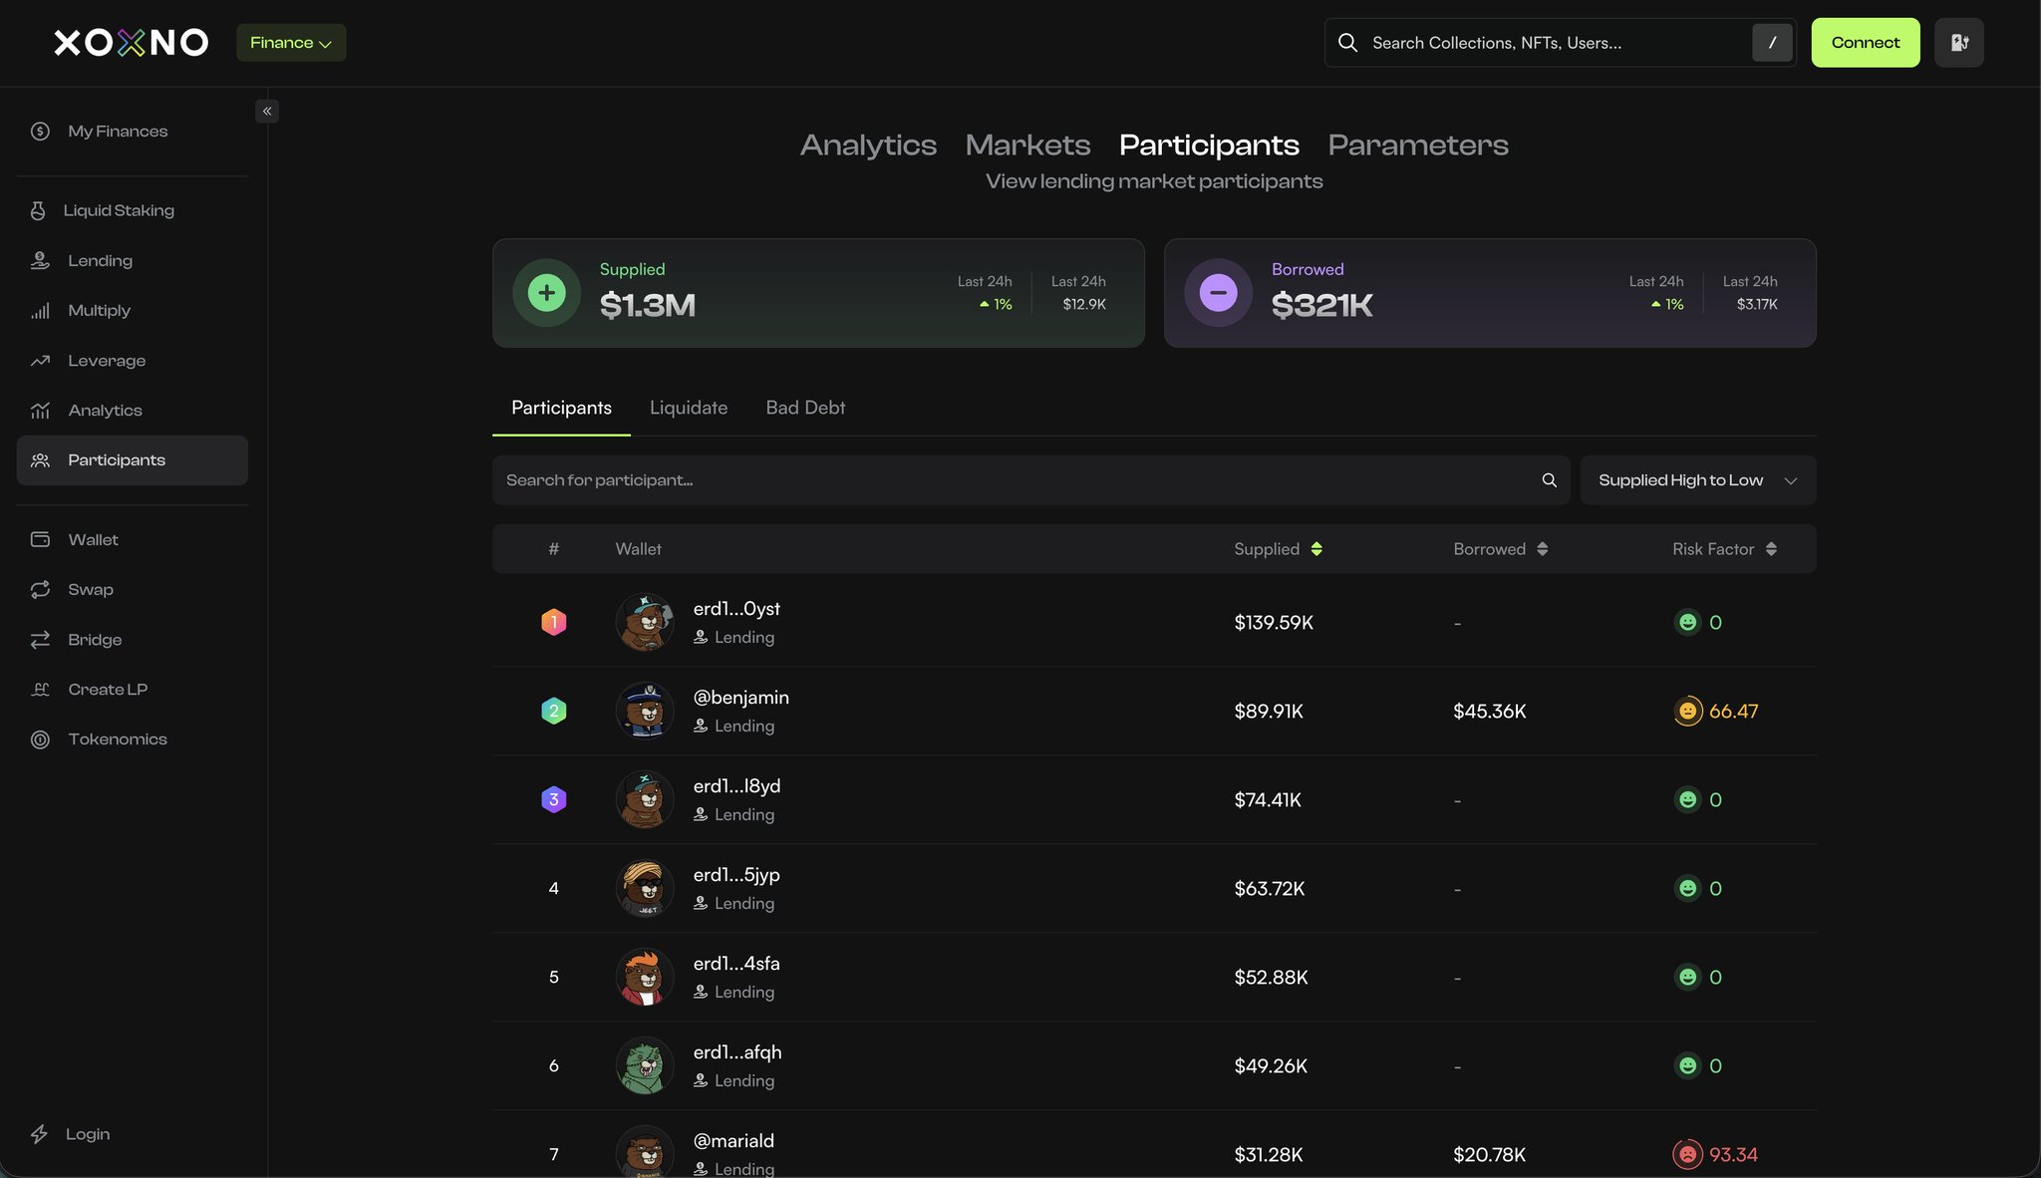Switch to the Bad Debt tab
2041x1178 pixels.
click(804, 408)
